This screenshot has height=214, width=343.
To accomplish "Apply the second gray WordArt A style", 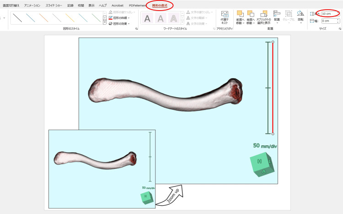I will click(161, 18).
